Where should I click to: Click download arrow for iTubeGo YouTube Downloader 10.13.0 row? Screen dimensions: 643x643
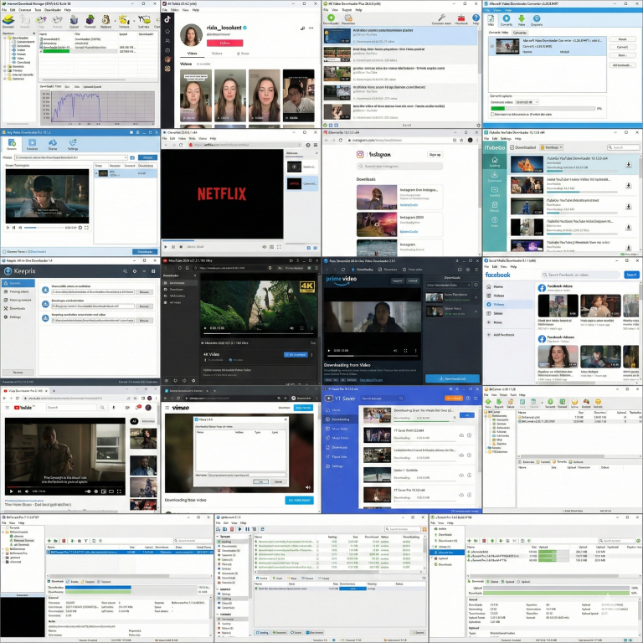point(628,164)
